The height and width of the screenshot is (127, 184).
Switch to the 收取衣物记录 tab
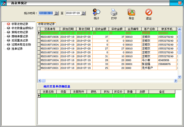(x=47, y=24)
